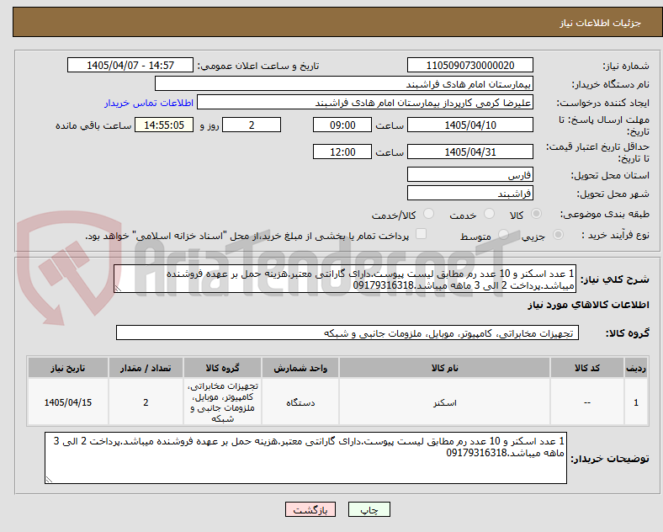663x532 pixels.
Task: Click the item code cell showing --
Action: click(587, 402)
